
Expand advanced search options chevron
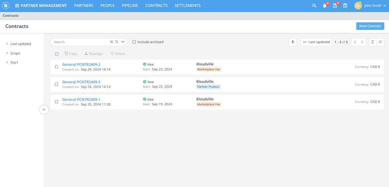pos(123,42)
